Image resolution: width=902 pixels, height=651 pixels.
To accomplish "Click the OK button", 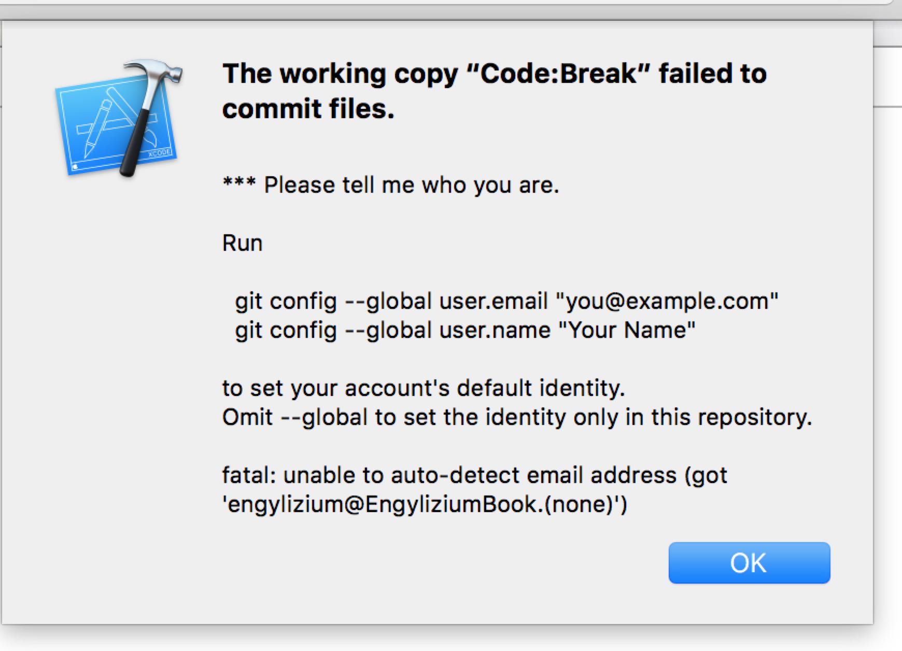I will click(749, 563).
